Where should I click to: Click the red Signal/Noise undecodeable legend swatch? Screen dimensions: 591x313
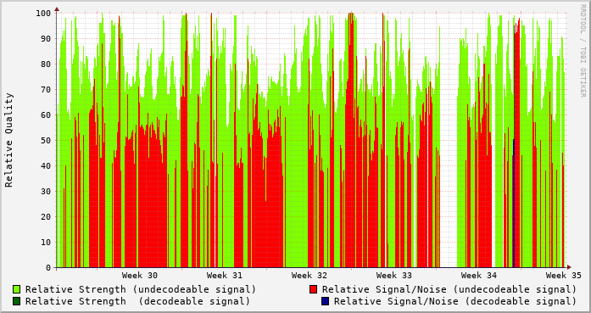pyautogui.click(x=313, y=289)
